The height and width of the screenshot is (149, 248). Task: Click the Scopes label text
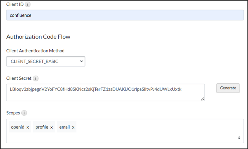click(13, 113)
